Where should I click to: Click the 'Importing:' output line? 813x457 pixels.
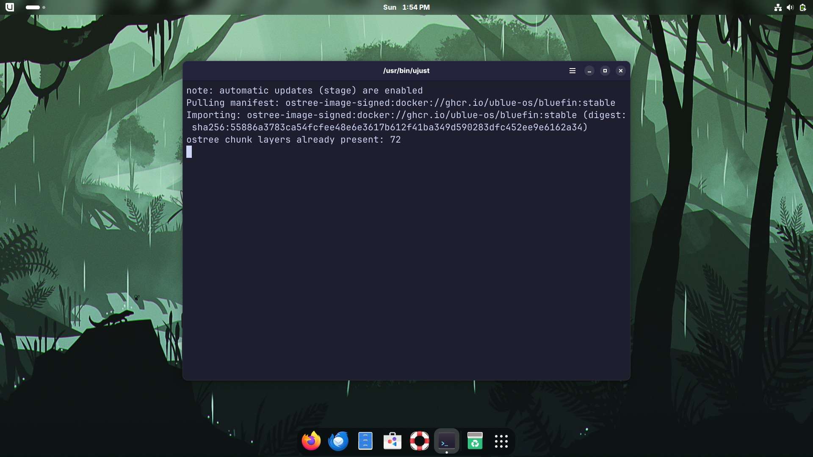point(406,115)
